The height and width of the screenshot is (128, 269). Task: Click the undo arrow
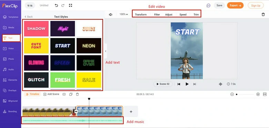pos(56,6)
